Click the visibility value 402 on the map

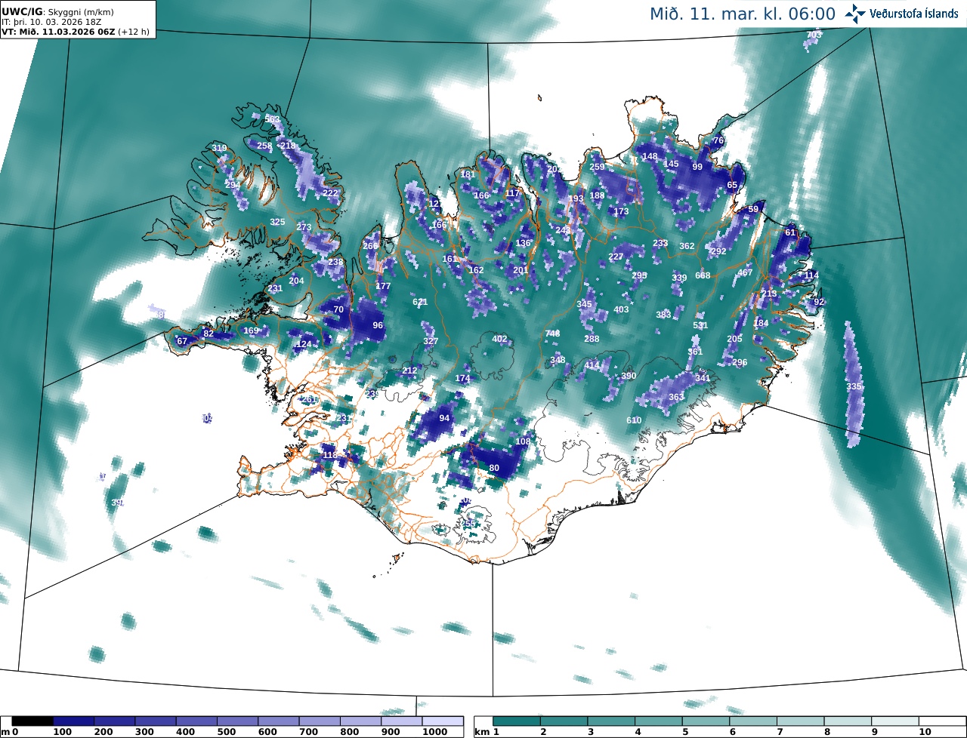point(499,339)
